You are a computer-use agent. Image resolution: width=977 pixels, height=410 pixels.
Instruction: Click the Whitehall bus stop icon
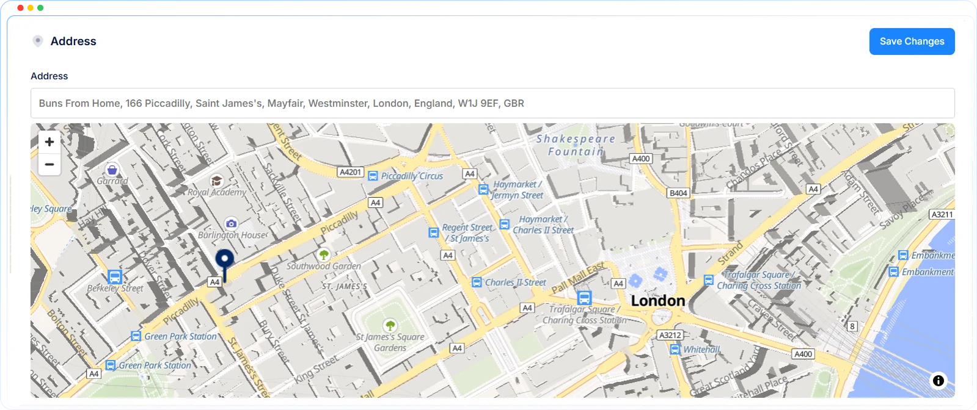675,350
